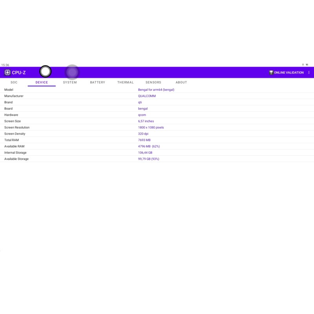Viewport: 314px width, 314px height.
Task: Show the THERMAL tab
Action: (x=125, y=82)
